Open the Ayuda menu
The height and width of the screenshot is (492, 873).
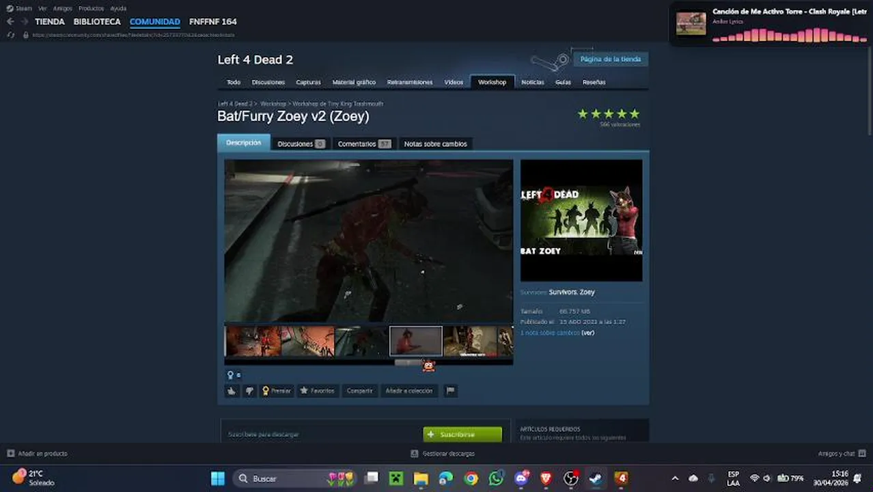point(118,8)
